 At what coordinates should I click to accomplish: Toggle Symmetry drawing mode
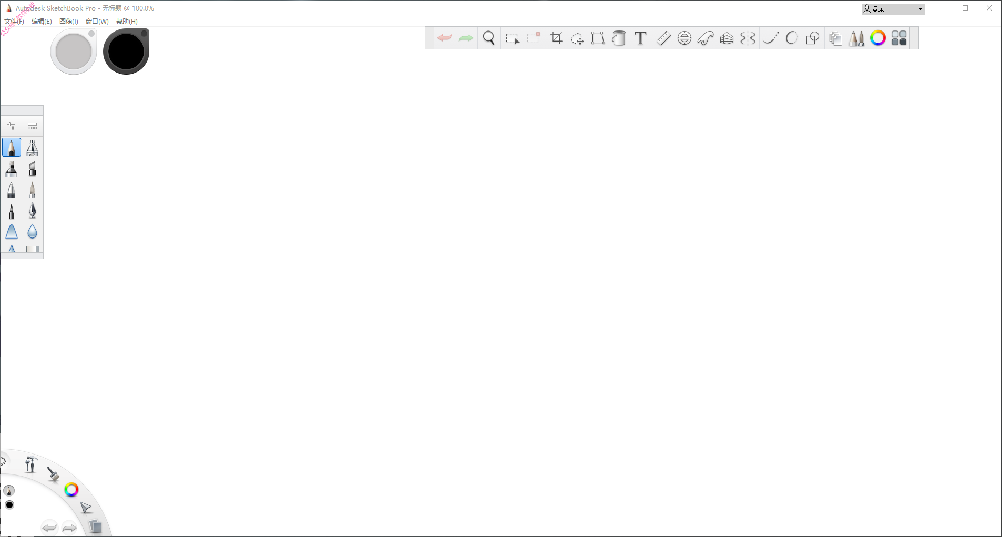[748, 38]
